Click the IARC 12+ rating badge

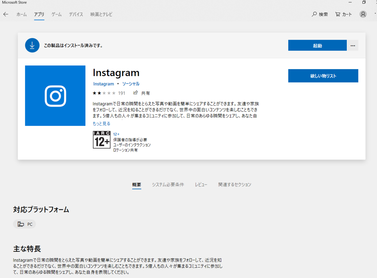102,139
